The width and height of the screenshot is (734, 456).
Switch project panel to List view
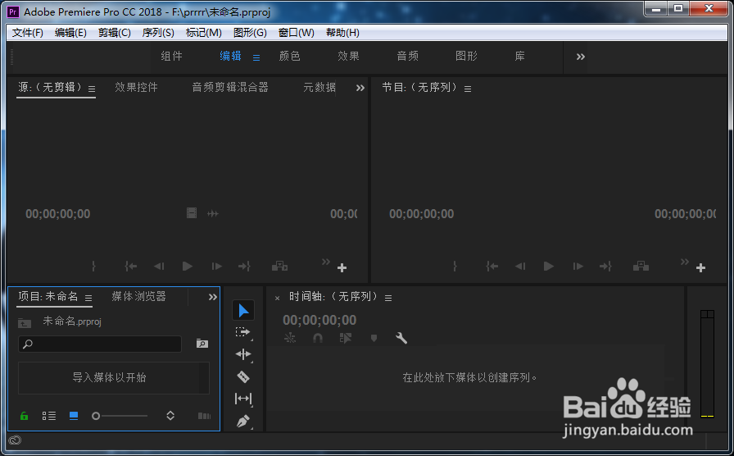pyautogui.click(x=48, y=416)
